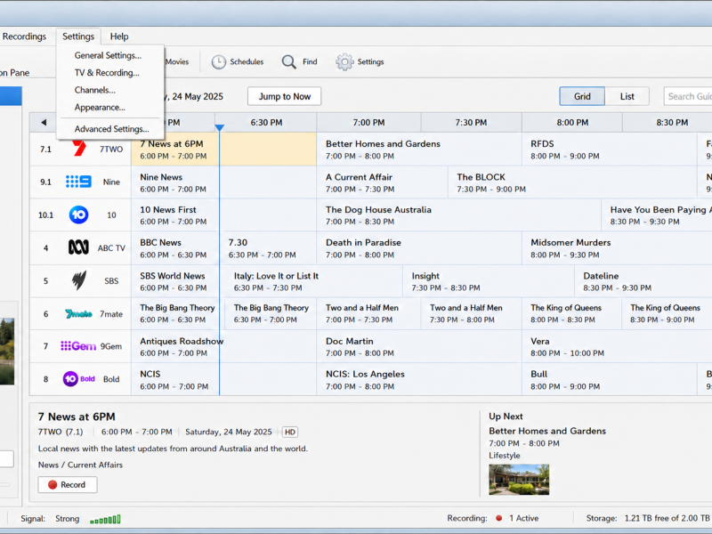Image resolution: width=712 pixels, height=534 pixels.
Task: Select SBS World News program
Action: [174, 281]
